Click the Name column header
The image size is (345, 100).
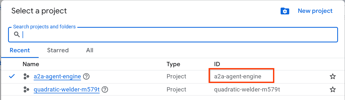(31, 64)
